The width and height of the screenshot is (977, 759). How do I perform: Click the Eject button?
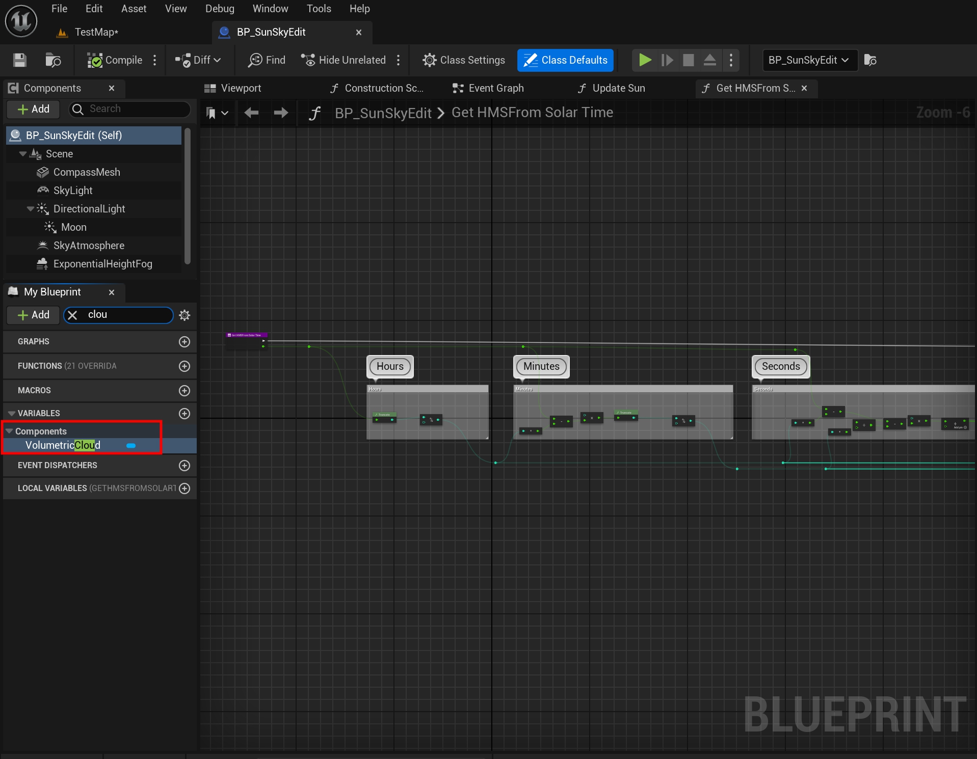click(710, 60)
